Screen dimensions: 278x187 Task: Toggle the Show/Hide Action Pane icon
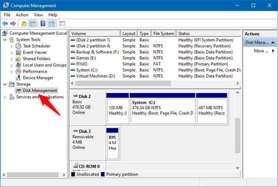[51, 24]
